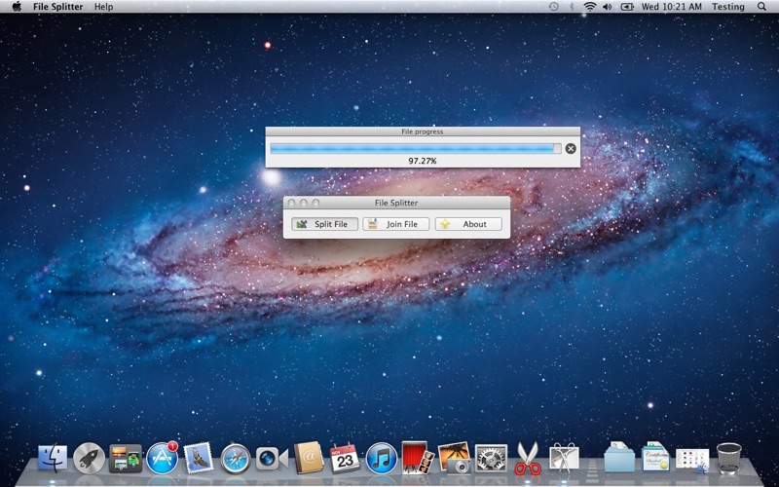
Task: Open the Testing user menu
Action: 727,7
